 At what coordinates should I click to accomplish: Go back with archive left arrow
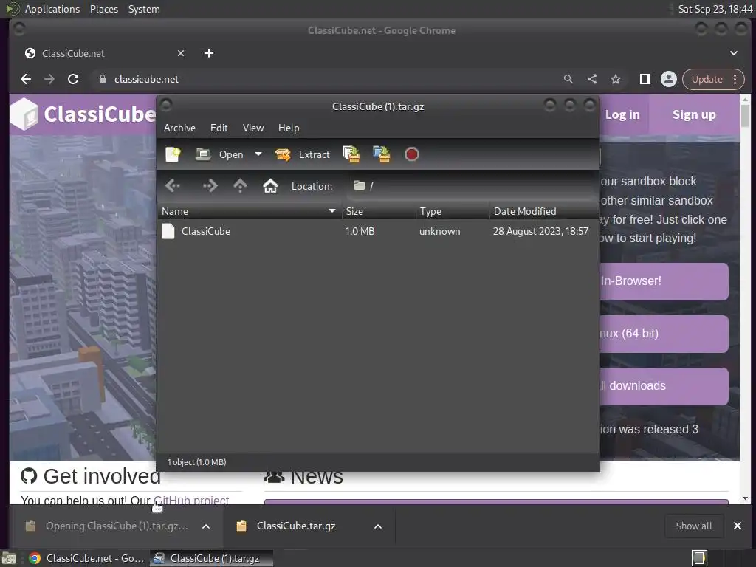click(x=173, y=185)
